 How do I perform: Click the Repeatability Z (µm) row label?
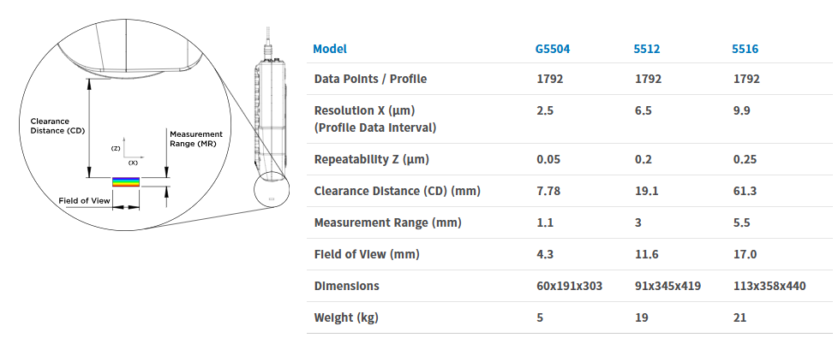pos(371,159)
